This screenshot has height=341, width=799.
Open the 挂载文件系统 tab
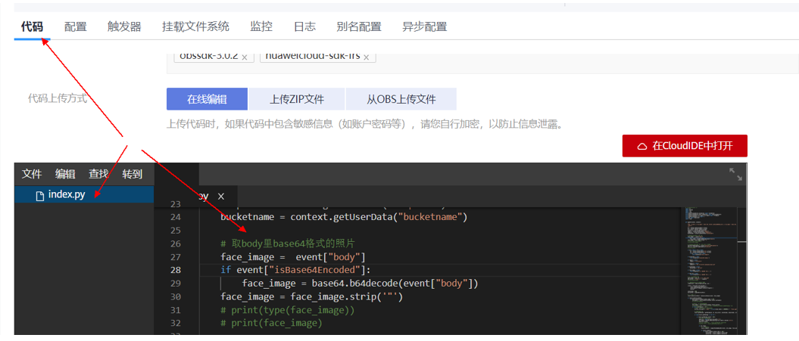[x=195, y=27]
